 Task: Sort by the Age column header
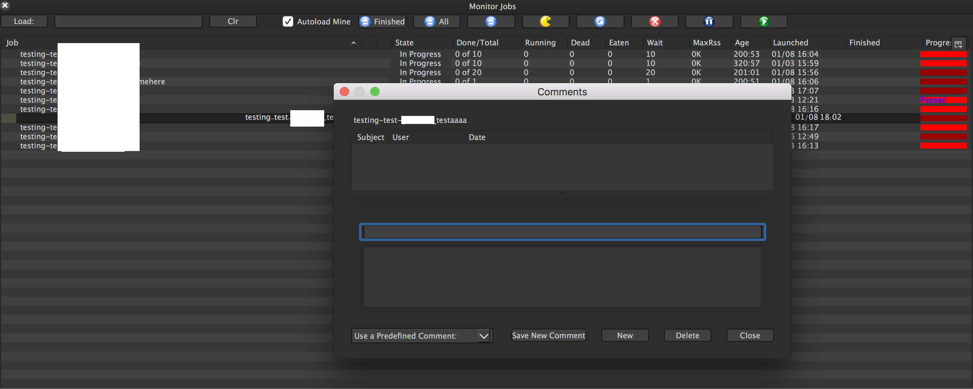pos(750,43)
